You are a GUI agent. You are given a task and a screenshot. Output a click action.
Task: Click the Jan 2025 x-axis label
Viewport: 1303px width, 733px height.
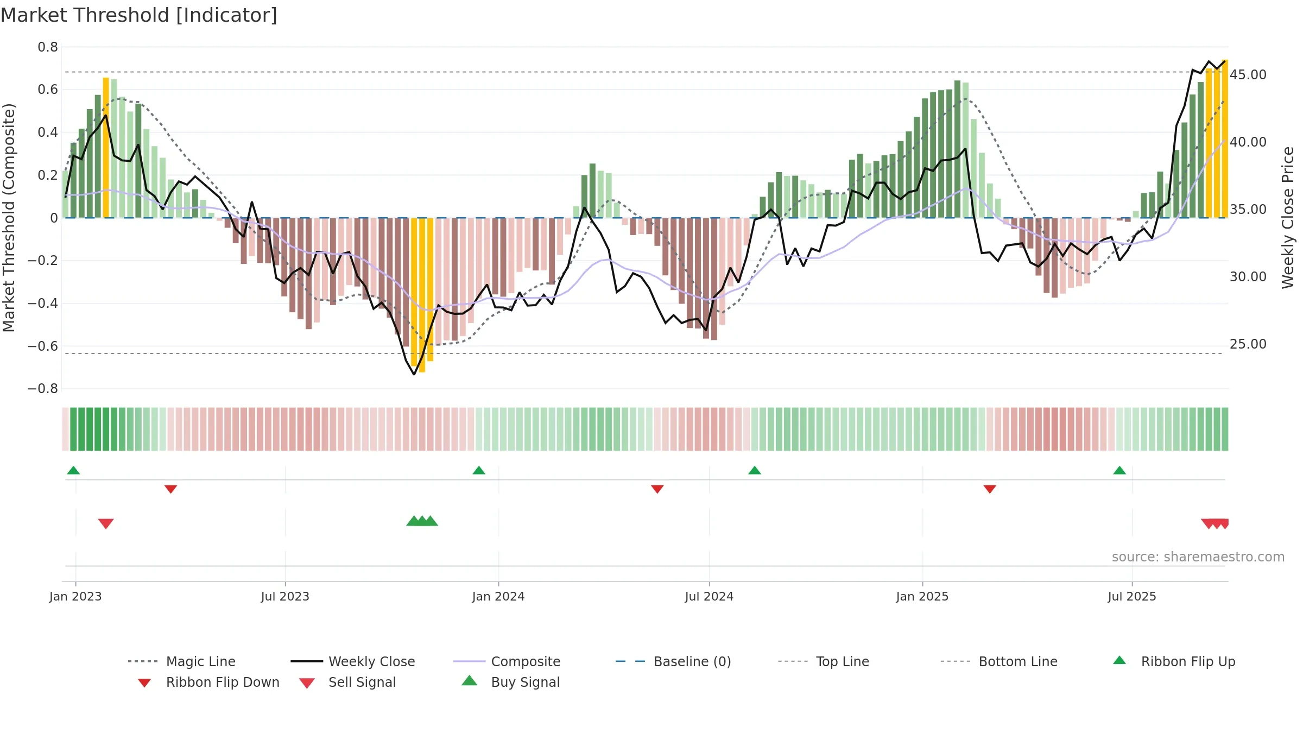(922, 596)
